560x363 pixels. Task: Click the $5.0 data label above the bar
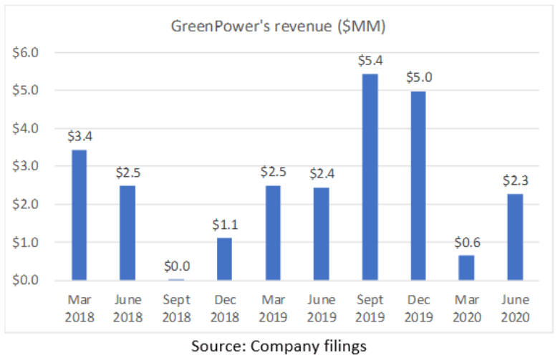pos(419,77)
